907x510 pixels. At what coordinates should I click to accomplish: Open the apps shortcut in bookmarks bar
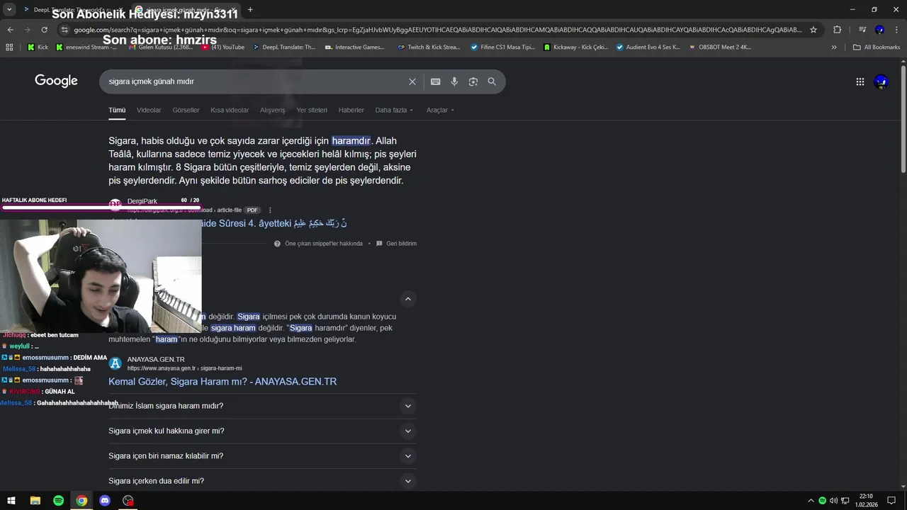coord(9,47)
